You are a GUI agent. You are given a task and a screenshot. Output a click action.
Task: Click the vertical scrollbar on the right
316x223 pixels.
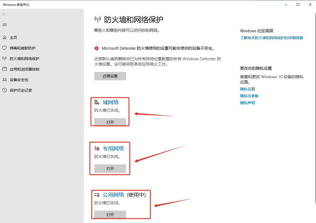tap(315, 108)
